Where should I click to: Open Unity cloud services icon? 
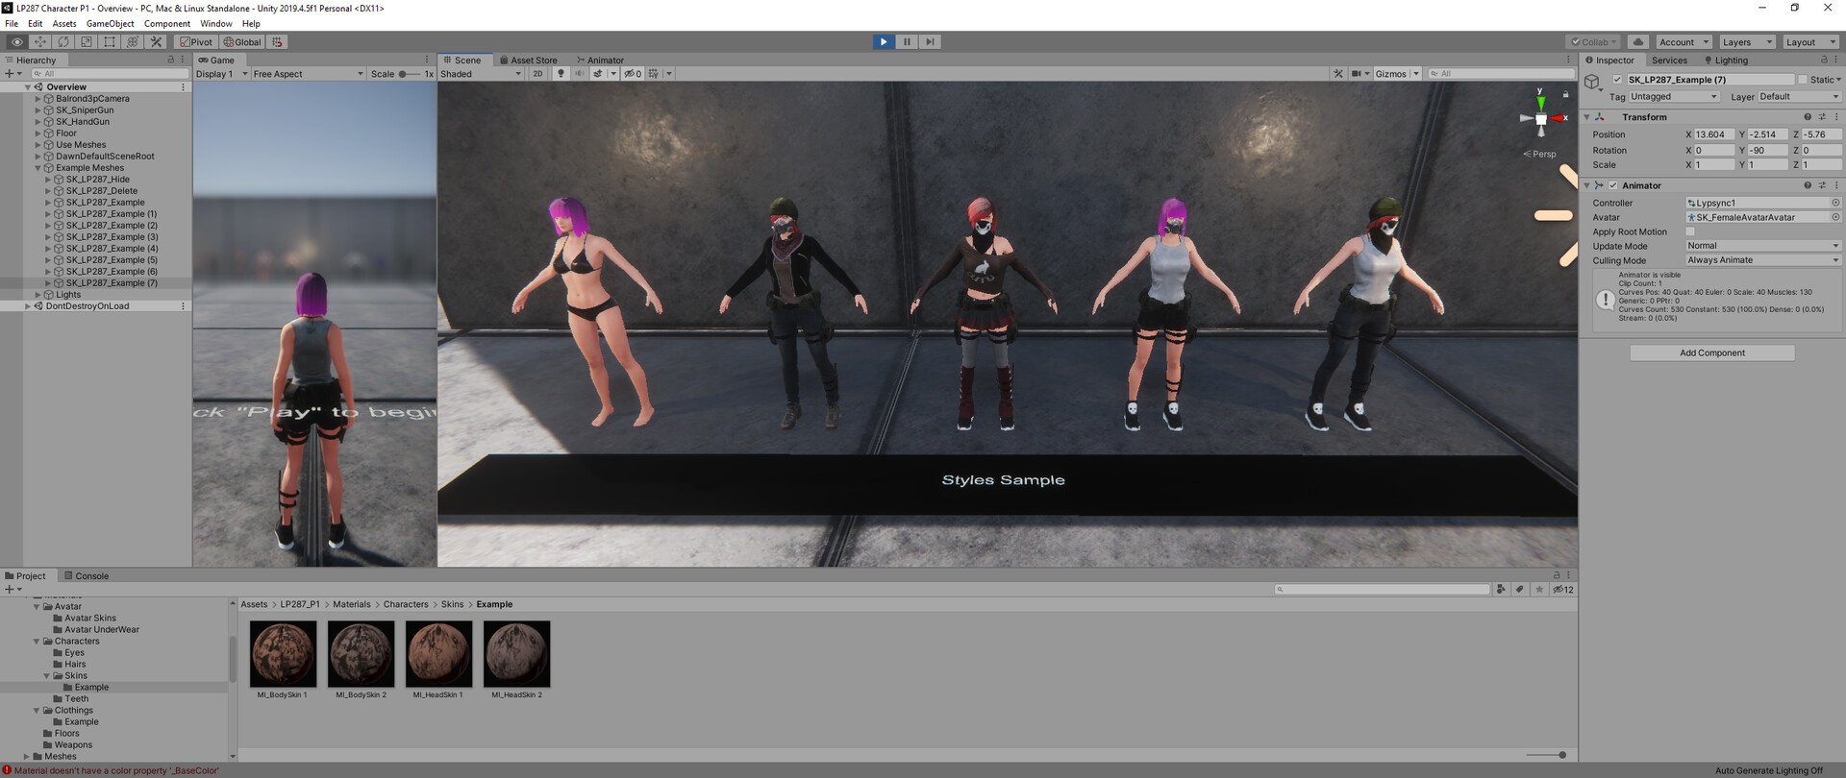(1638, 42)
